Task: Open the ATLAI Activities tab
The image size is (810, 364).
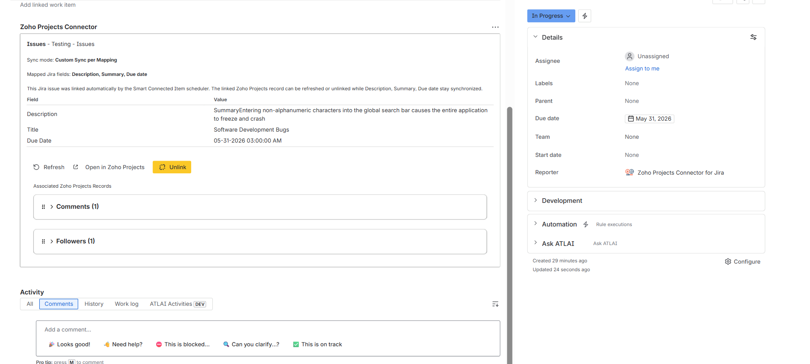Action: pyautogui.click(x=178, y=304)
